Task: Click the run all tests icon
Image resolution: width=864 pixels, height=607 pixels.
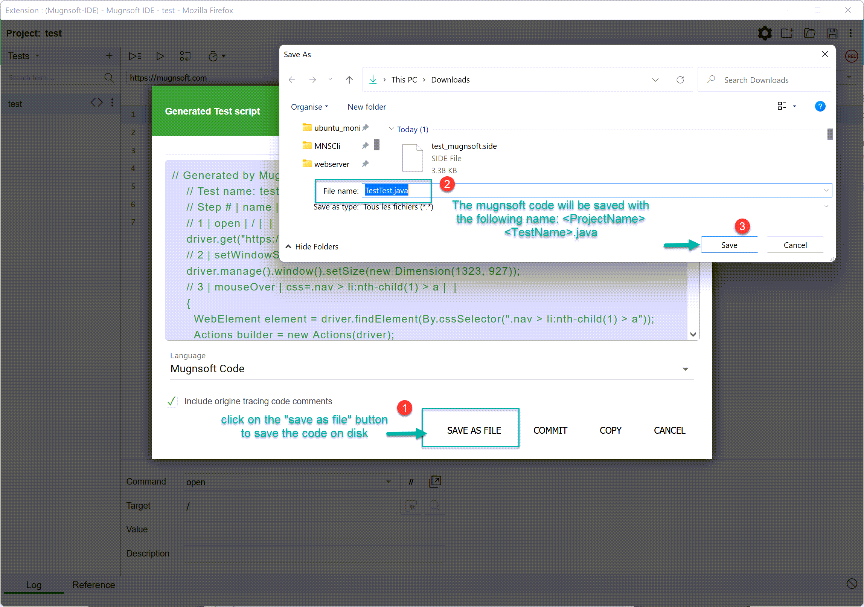Action: [x=135, y=56]
